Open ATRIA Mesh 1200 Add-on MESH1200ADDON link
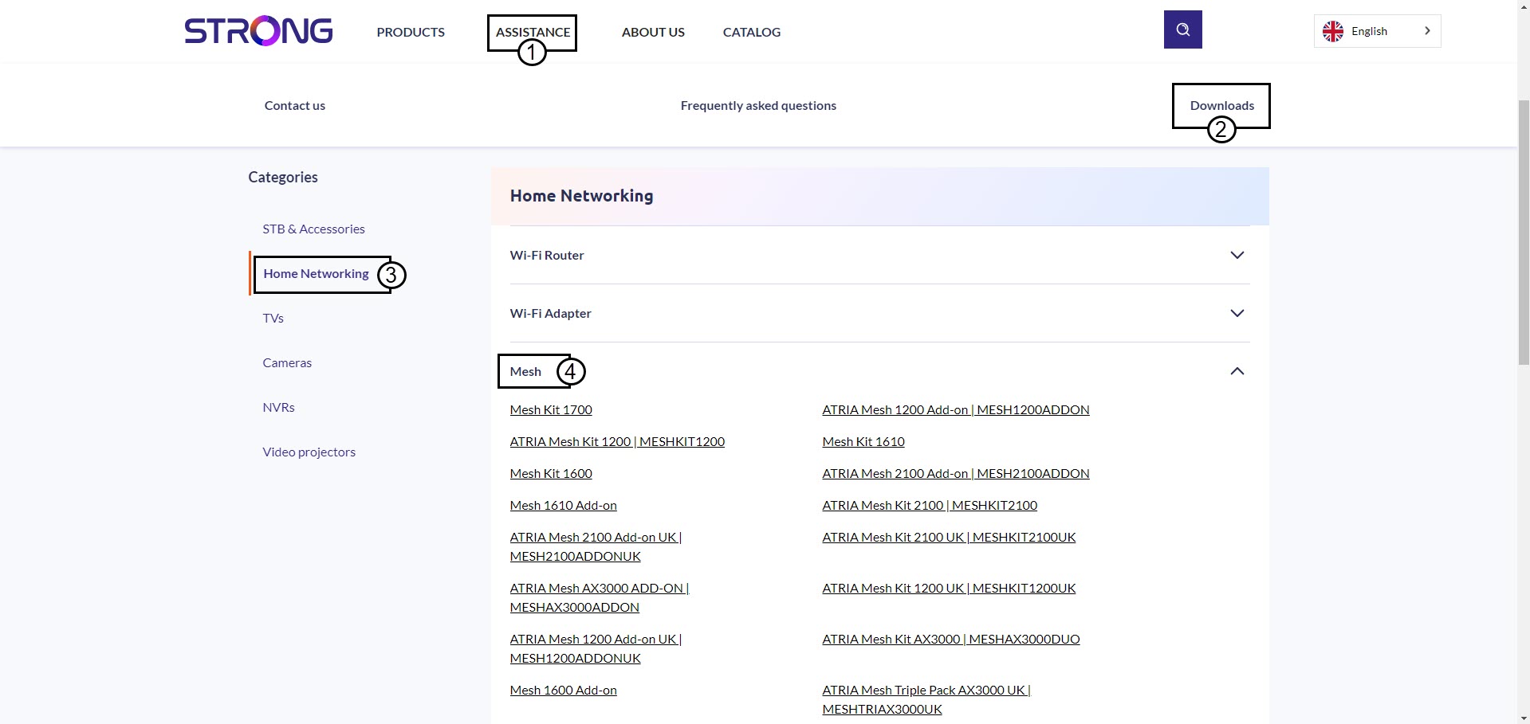Screen dimensions: 1530x724 (x=955, y=409)
